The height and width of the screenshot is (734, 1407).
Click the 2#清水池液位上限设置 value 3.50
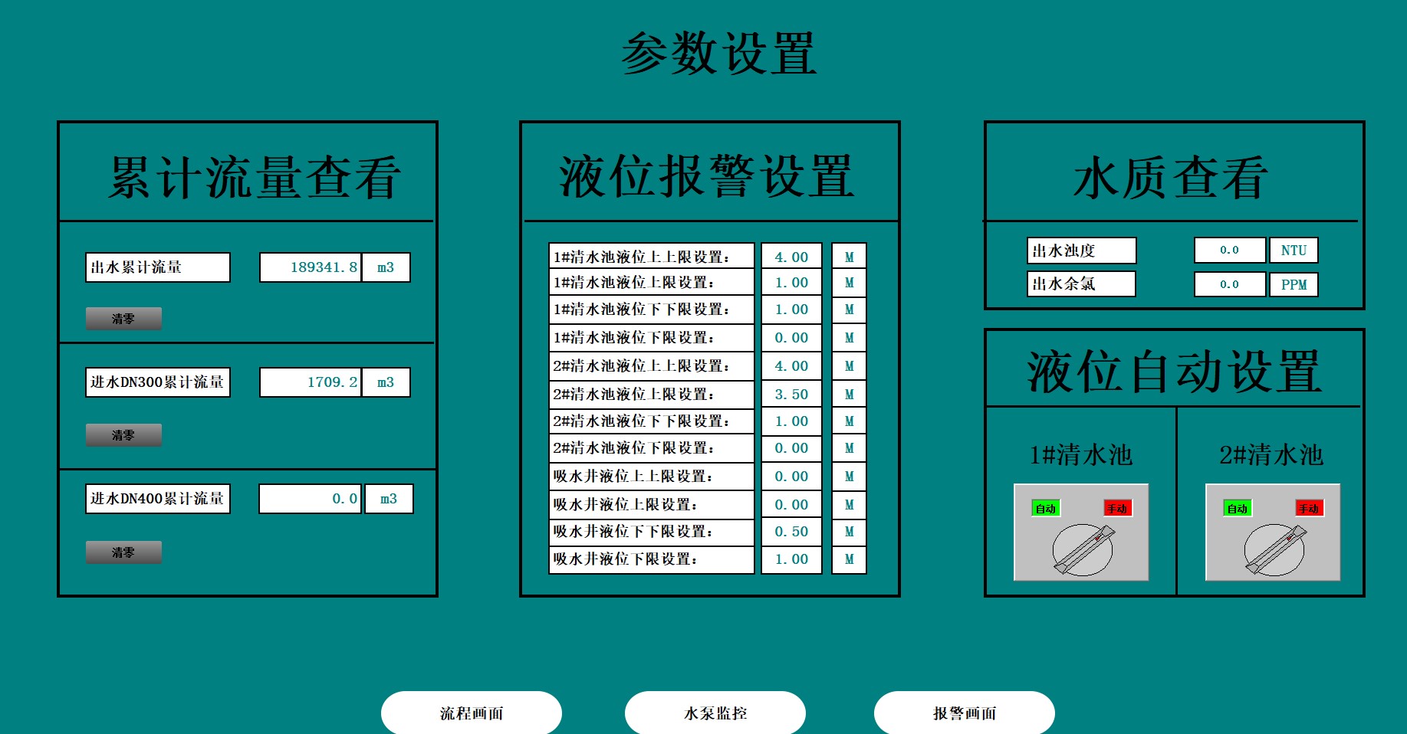click(791, 394)
